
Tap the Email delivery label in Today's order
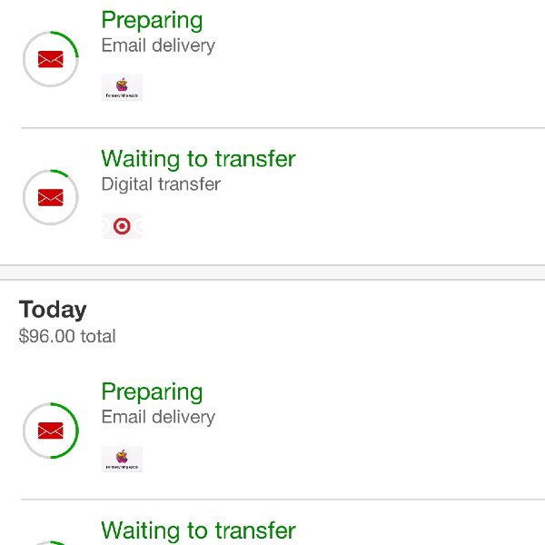[158, 418]
